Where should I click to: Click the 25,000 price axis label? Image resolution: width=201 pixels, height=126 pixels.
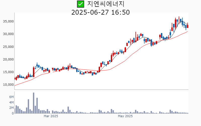point(8,47)
